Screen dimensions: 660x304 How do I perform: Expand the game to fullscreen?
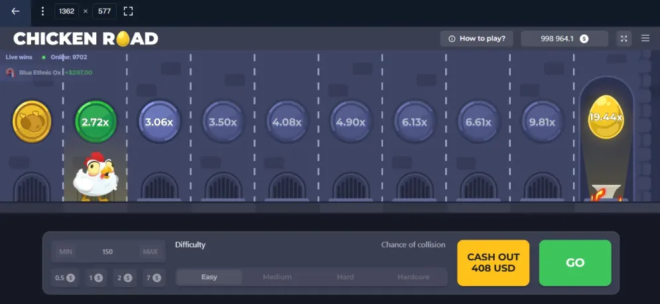pyautogui.click(x=624, y=38)
